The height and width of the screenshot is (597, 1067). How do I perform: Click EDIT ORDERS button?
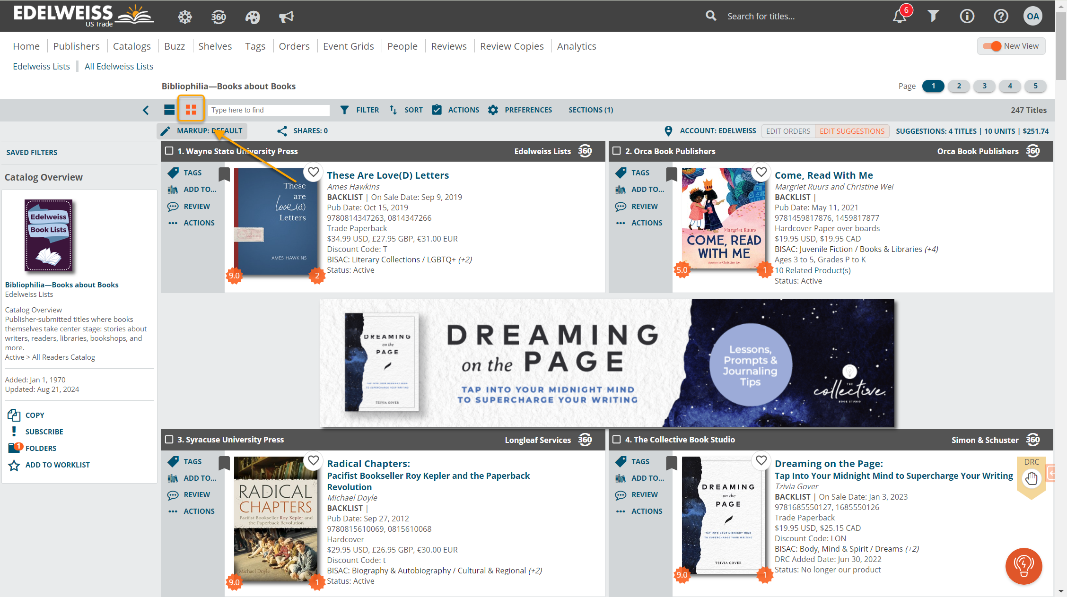[788, 131]
